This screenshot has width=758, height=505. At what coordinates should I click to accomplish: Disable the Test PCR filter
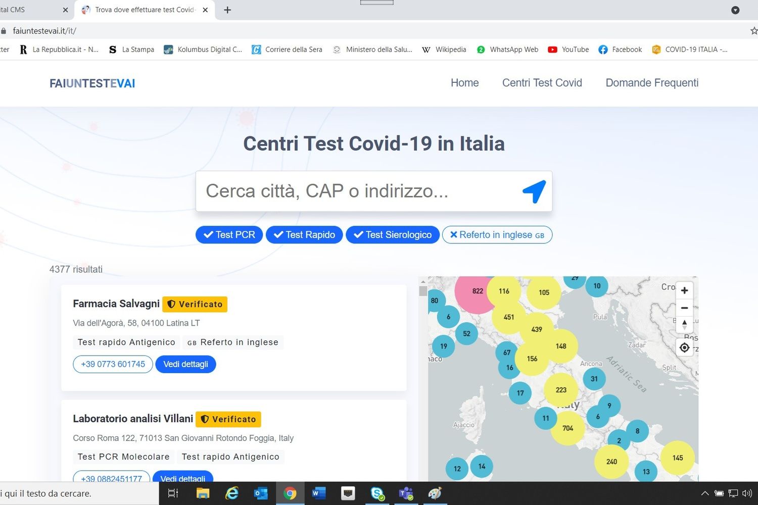[228, 234]
